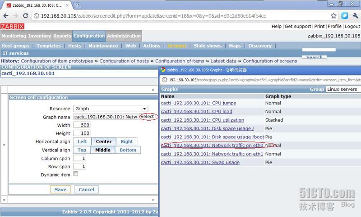Screen dimensions: 361x217
Task: Open the Help link
Action: [x=276, y=26]
